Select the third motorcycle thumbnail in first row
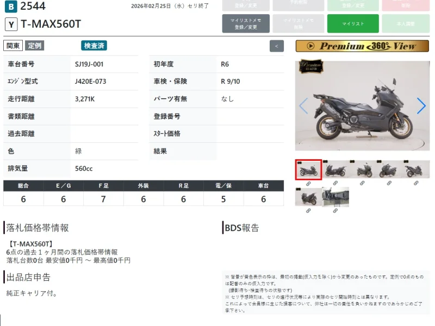435x326 pixels. (x=362, y=170)
